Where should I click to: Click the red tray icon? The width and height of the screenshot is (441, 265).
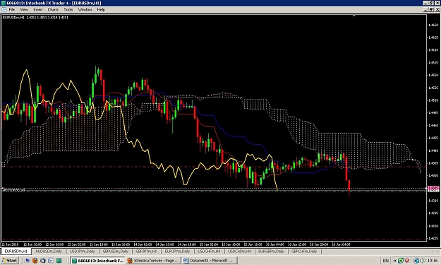tap(406, 261)
